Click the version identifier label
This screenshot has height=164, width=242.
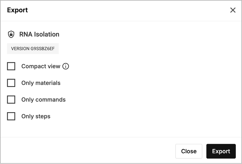33,48
